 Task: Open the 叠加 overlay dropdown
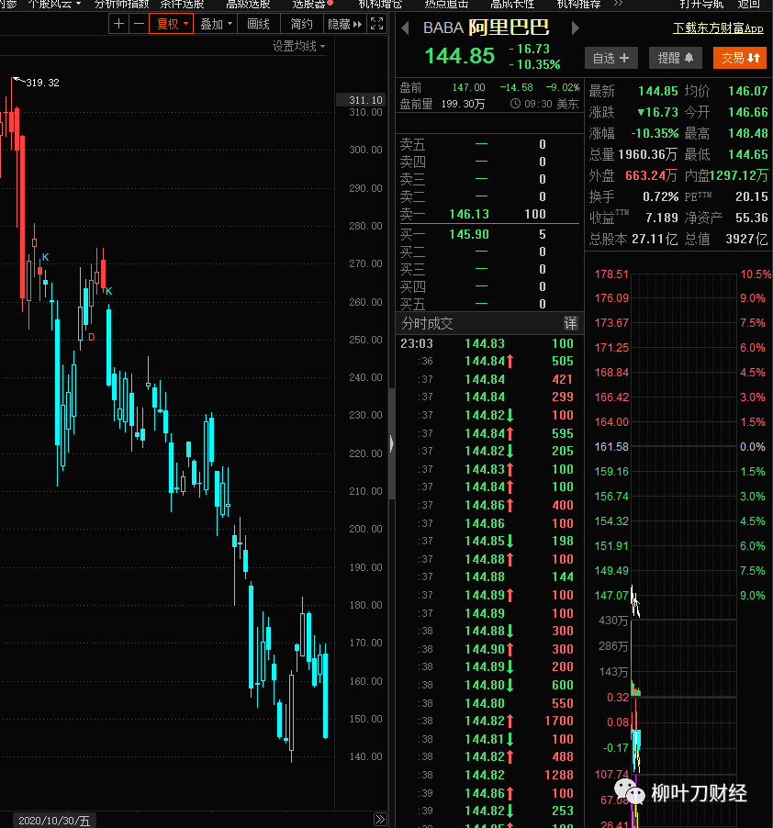[216, 24]
